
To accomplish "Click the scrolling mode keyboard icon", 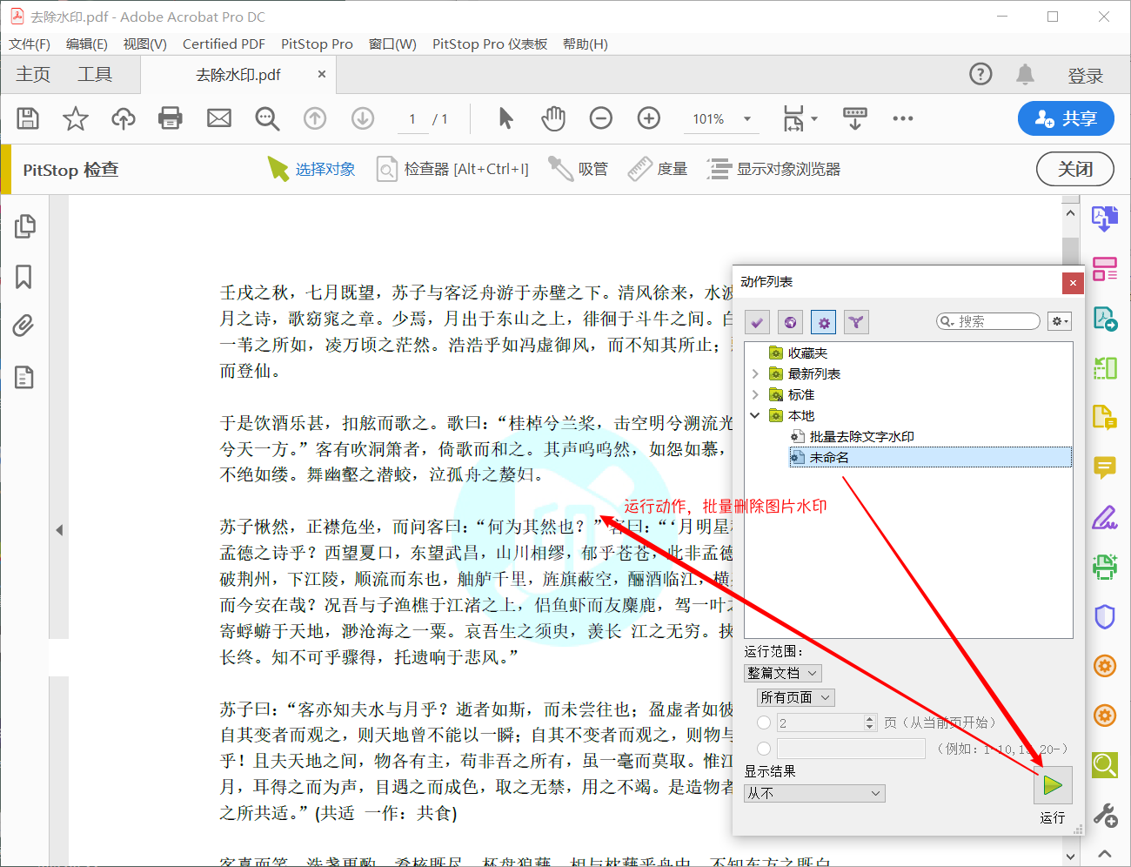I will 855,118.
